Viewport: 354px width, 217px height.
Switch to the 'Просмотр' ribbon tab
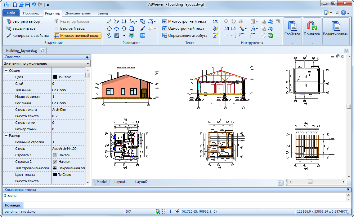pyautogui.click(x=31, y=13)
